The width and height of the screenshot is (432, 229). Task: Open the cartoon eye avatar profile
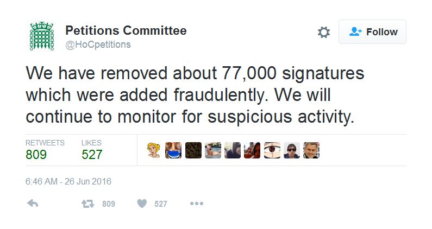coord(272,150)
